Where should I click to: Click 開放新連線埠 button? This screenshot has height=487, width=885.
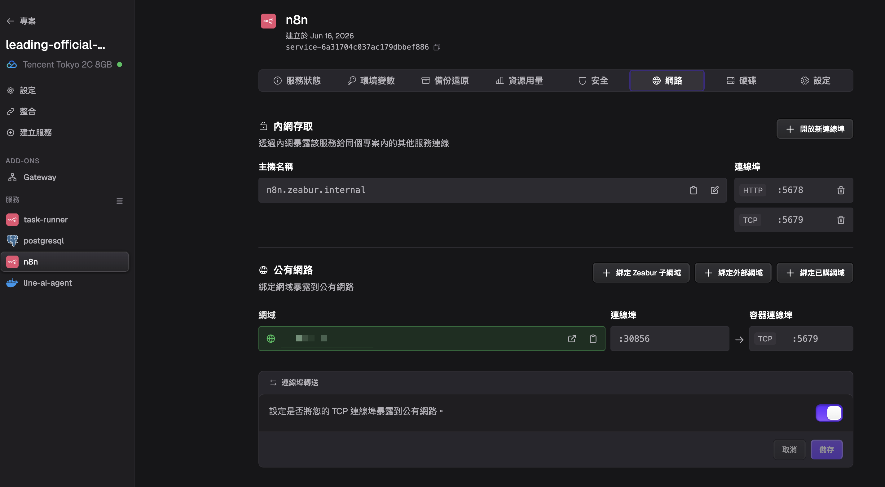(x=815, y=129)
